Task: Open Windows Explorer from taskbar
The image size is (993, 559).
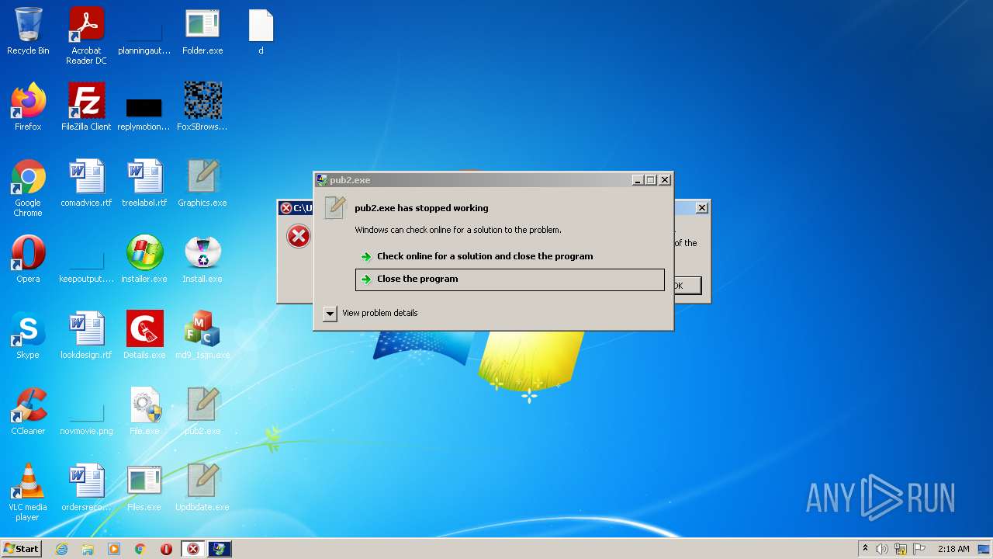Action: click(88, 549)
